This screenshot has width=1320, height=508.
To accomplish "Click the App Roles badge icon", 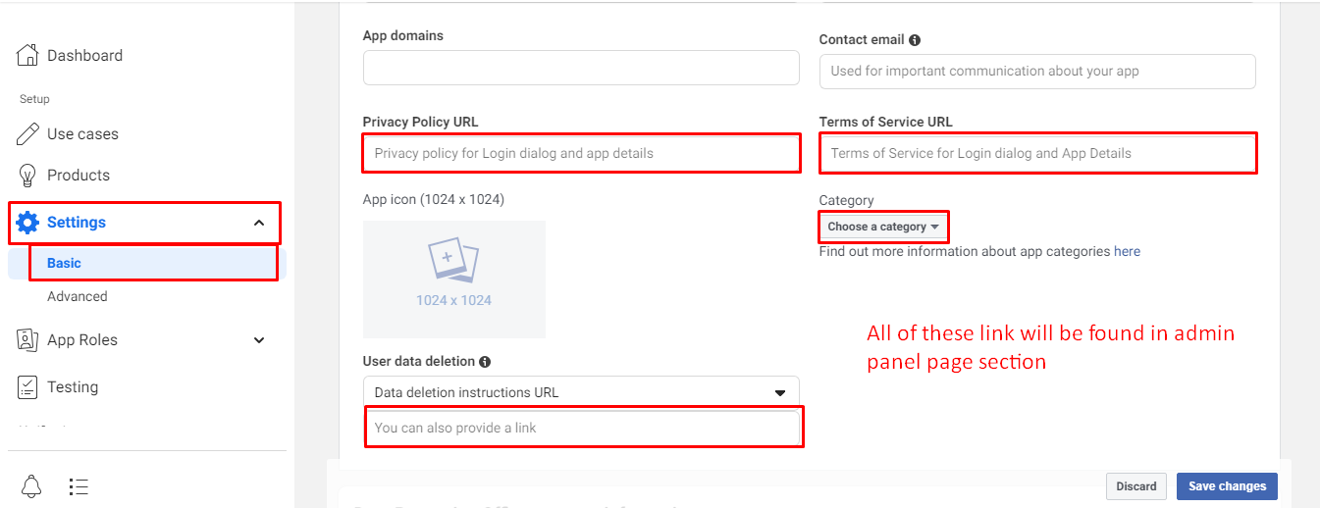I will click(27, 339).
